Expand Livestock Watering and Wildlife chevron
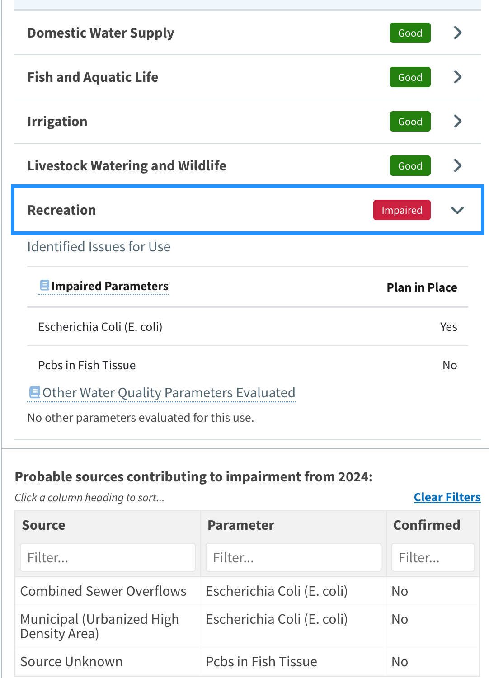Image resolution: width=489 pixels, height=678 pixels. [x=457, y=165]
